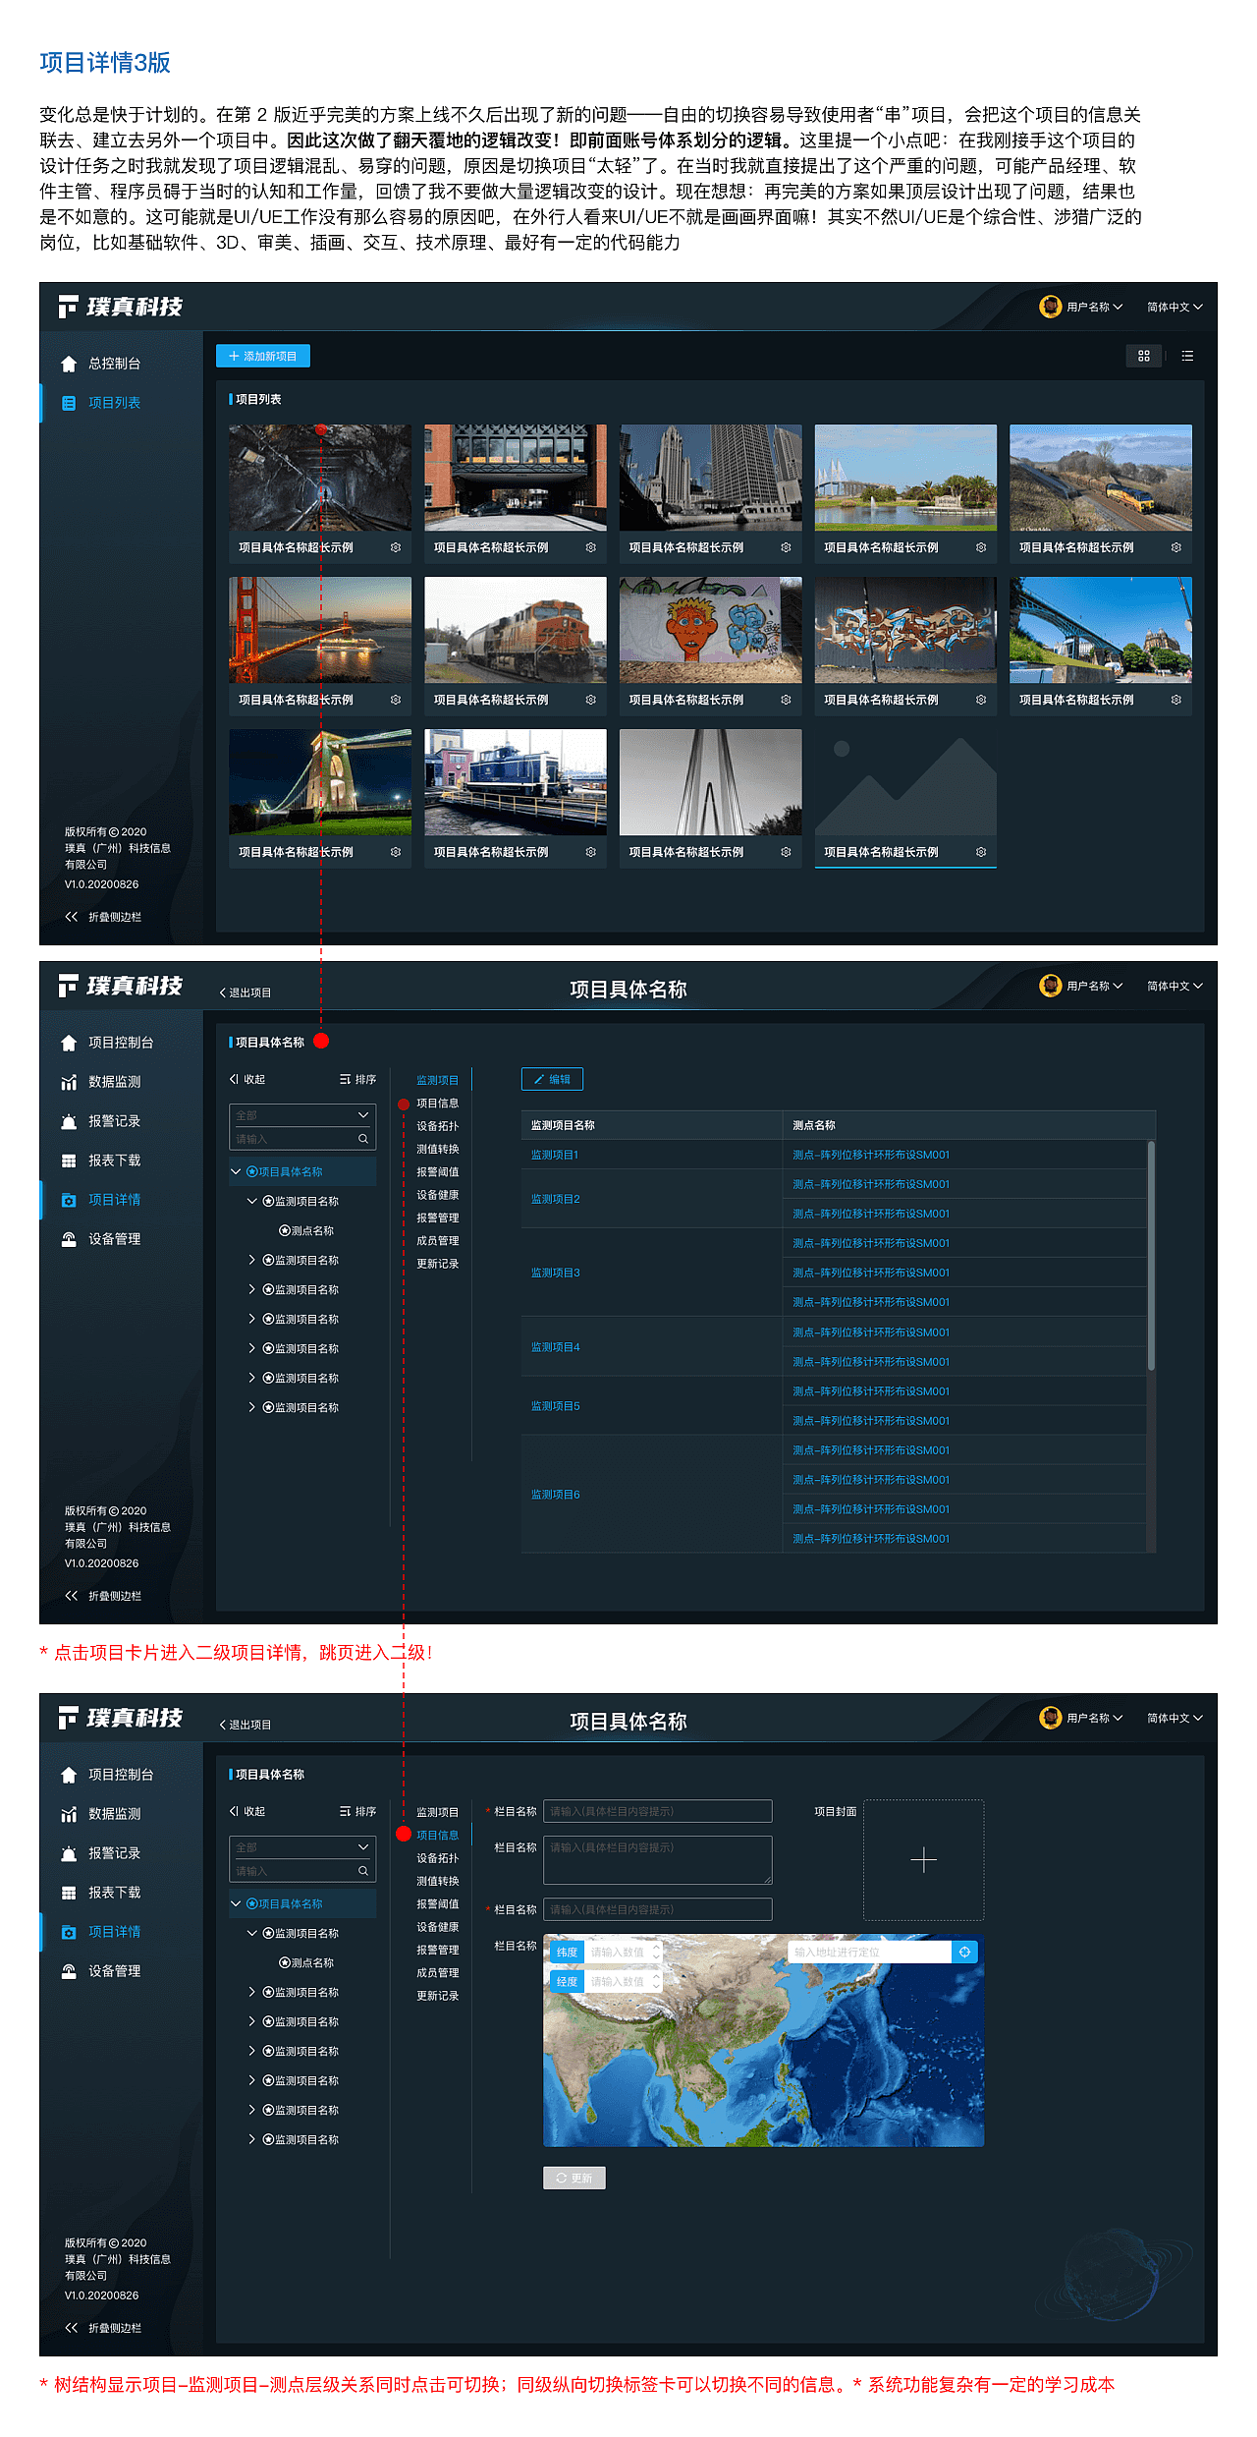Select 设备健康 tab in map screen
This screenshot has width=1257, height=2437.
(x=437, y=1927)
